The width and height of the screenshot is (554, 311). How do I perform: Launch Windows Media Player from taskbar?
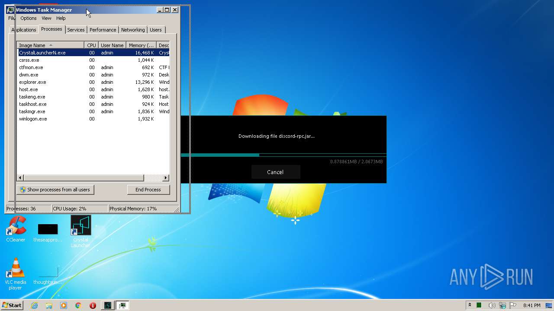pos(64,305)
